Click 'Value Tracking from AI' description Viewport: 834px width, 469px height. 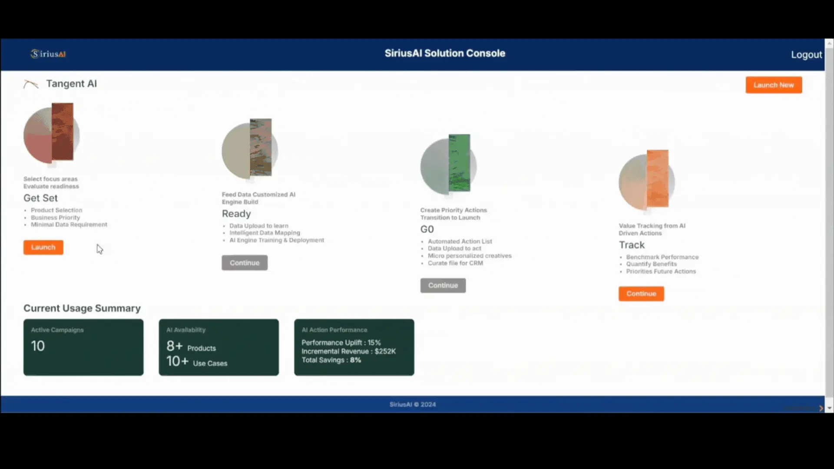tap(652, 226)
